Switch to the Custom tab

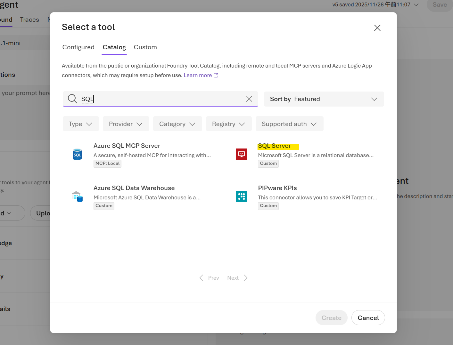tap(145, 47)
